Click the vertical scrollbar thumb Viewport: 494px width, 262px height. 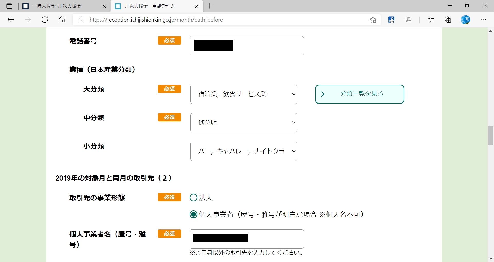click(491, 136)
